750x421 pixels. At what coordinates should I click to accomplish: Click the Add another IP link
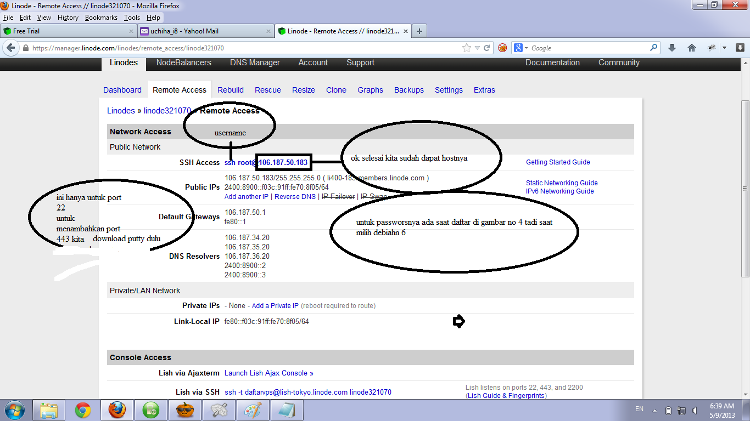click(247, 197)
